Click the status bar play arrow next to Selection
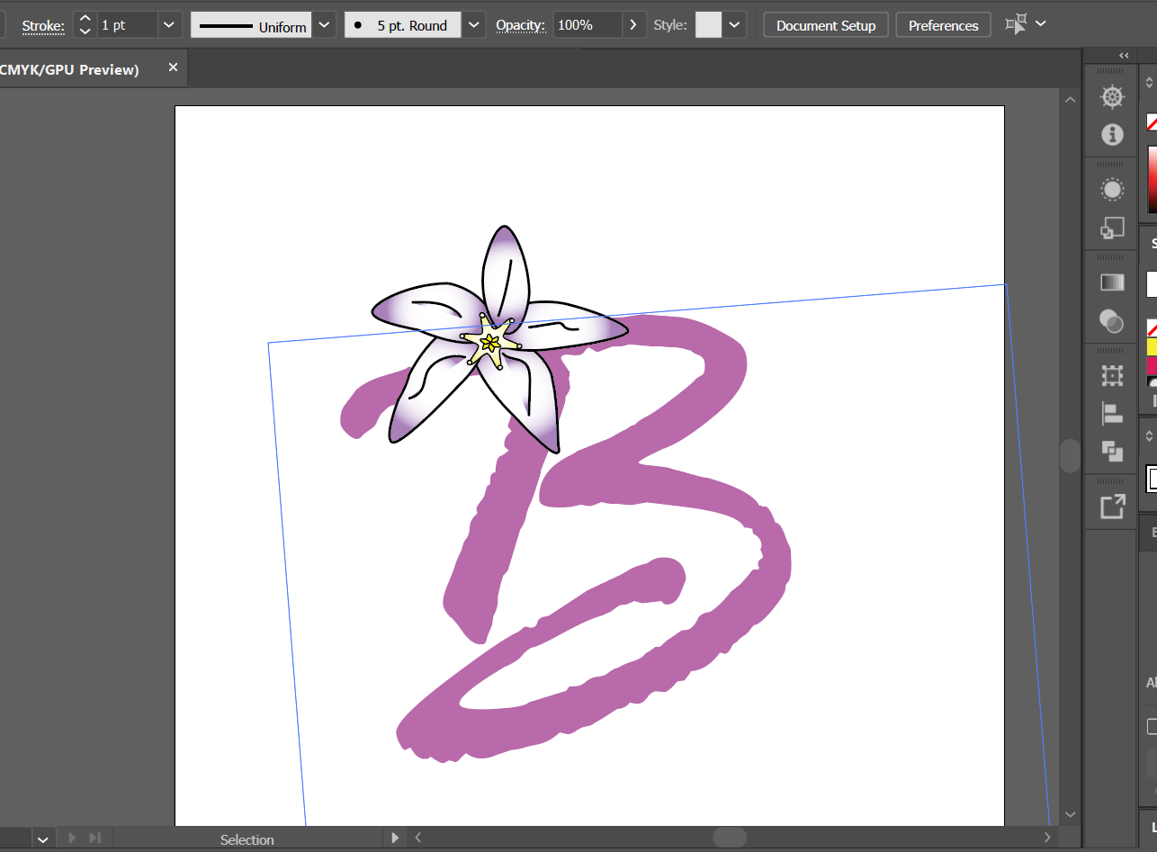Image resolution: width=1157 pixels, height=852 pixels. (394, 838)
